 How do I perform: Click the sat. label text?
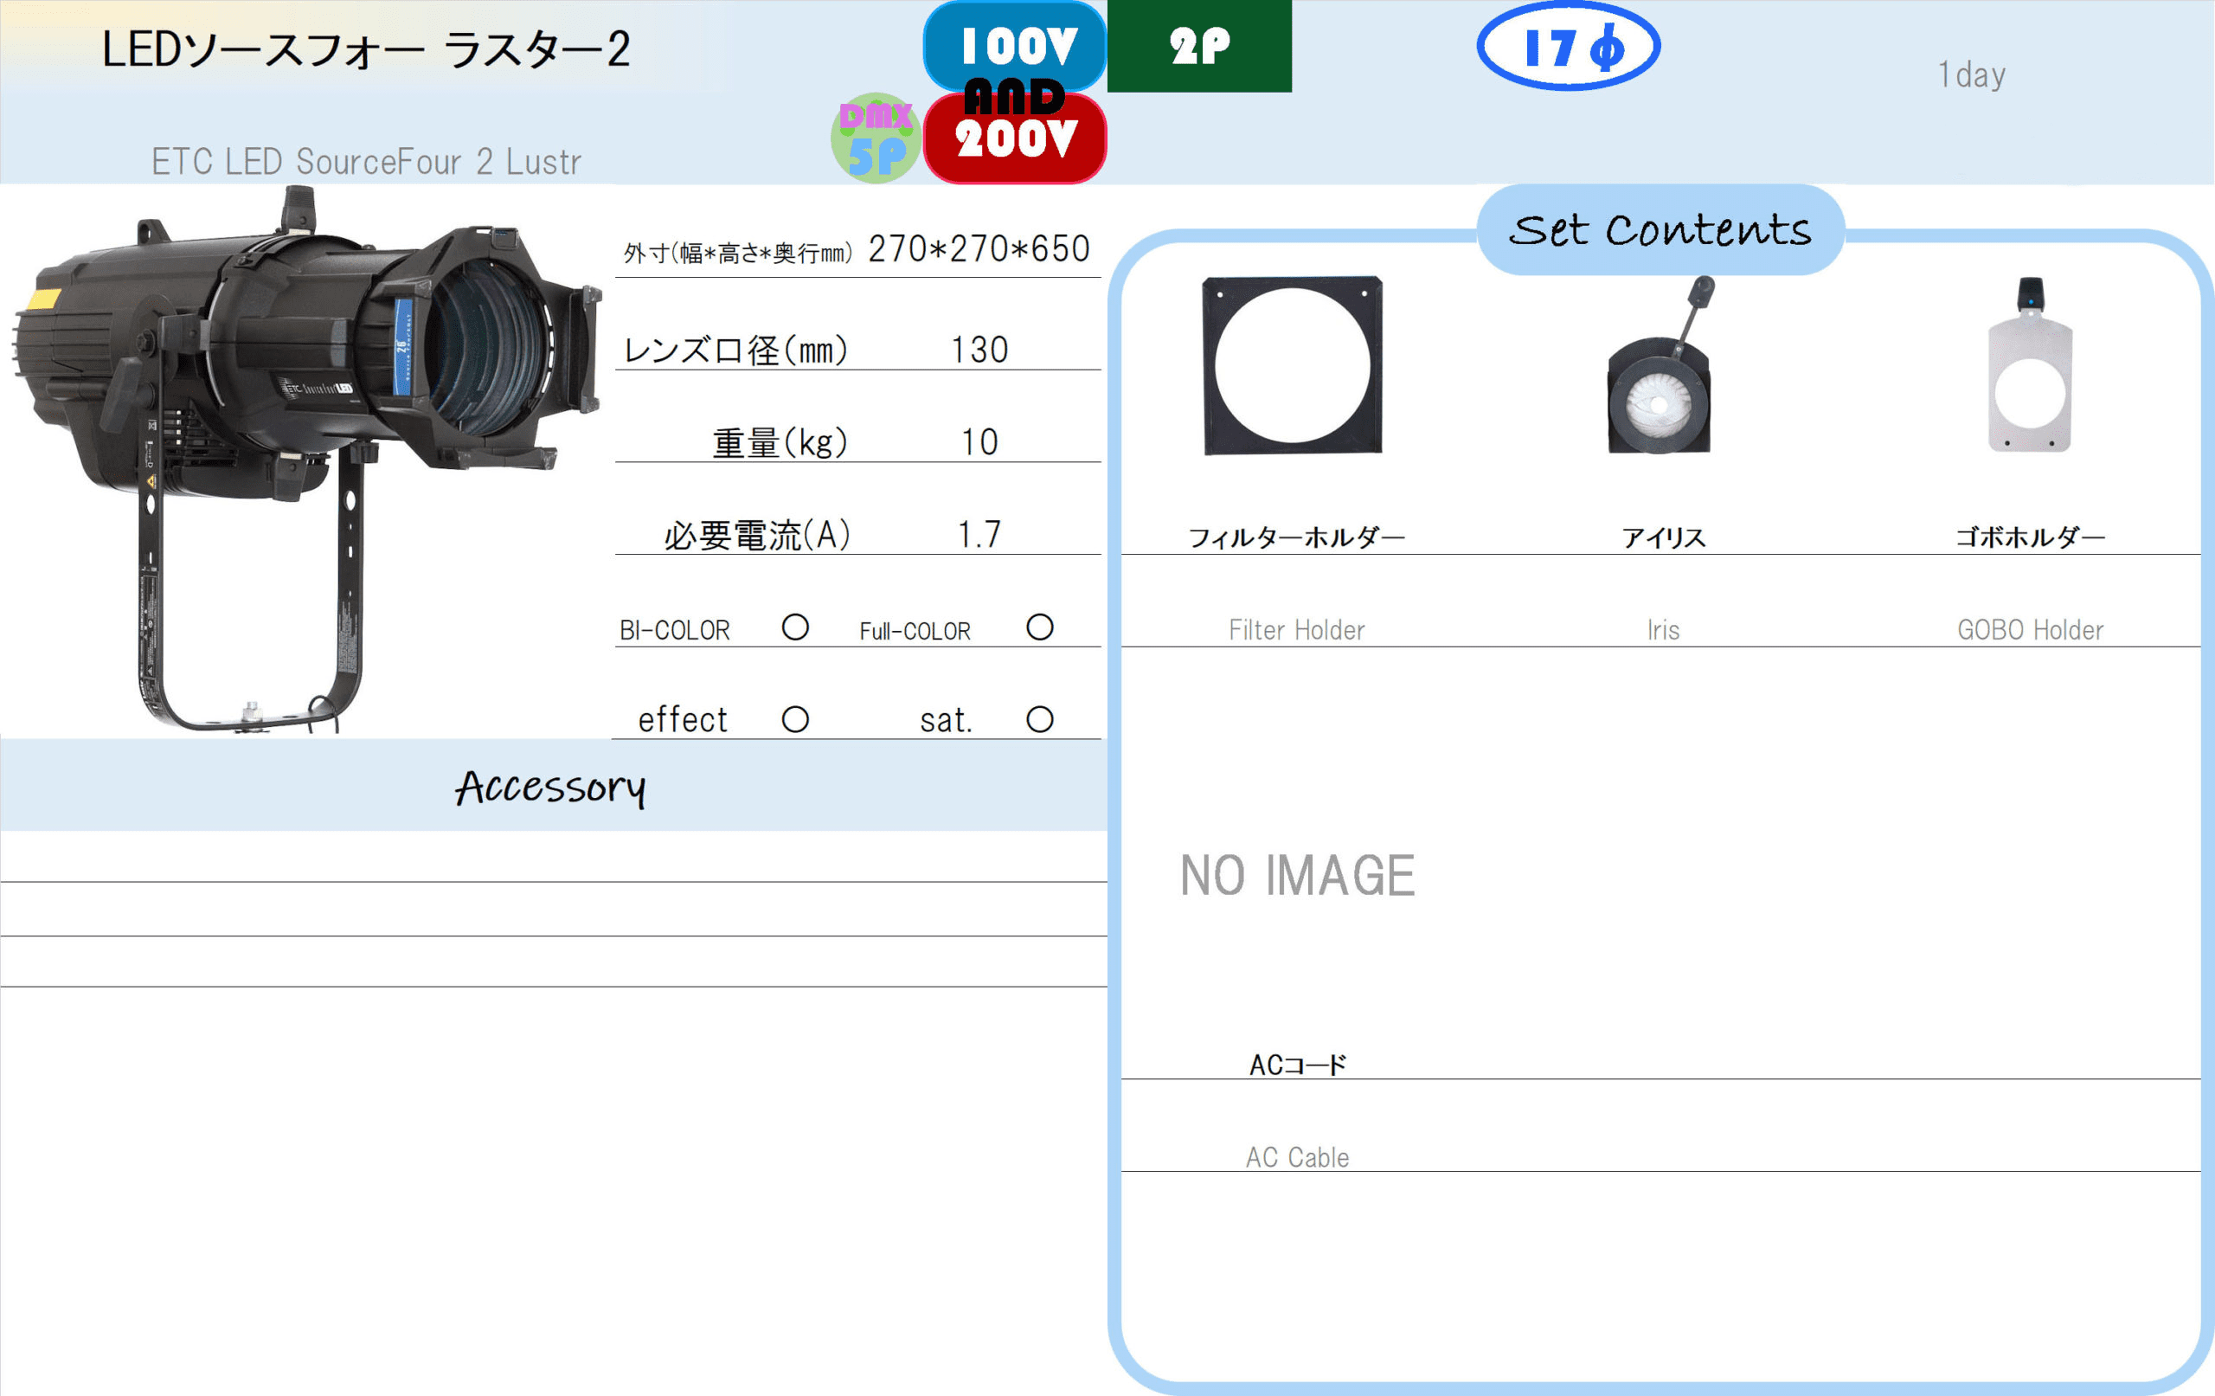click(x=947, y=721)
